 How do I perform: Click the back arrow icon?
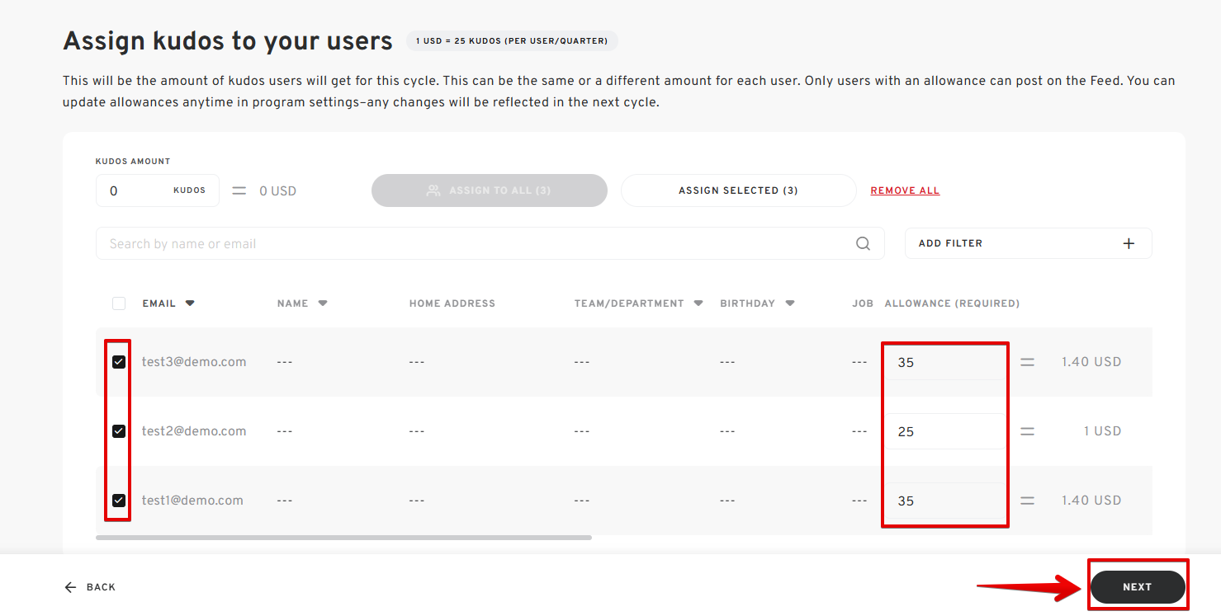point(70,587)
